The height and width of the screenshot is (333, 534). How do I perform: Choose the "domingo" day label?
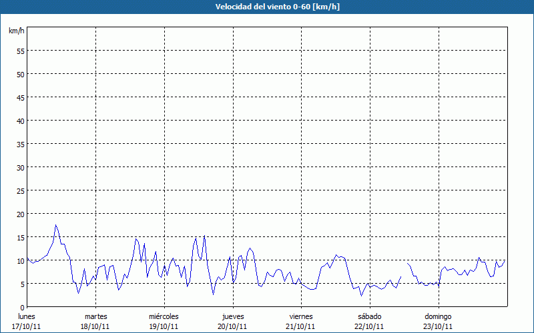click(438, 316)
